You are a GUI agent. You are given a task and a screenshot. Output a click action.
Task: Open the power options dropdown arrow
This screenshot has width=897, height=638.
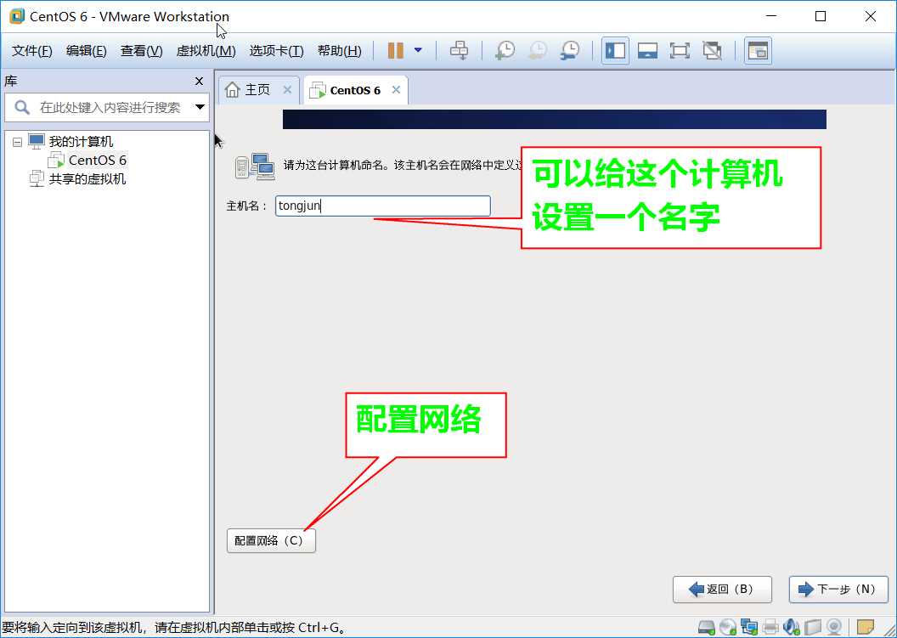418,50
